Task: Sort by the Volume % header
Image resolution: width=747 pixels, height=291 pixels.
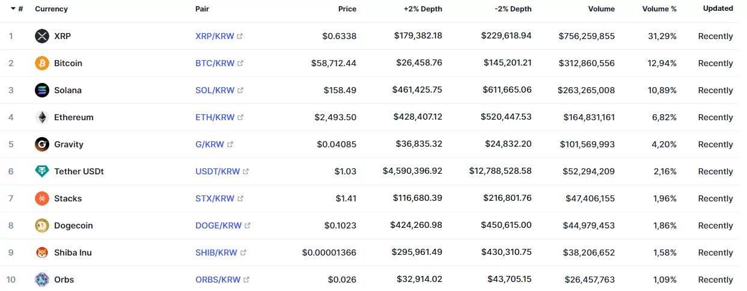Action: (659, 9)
